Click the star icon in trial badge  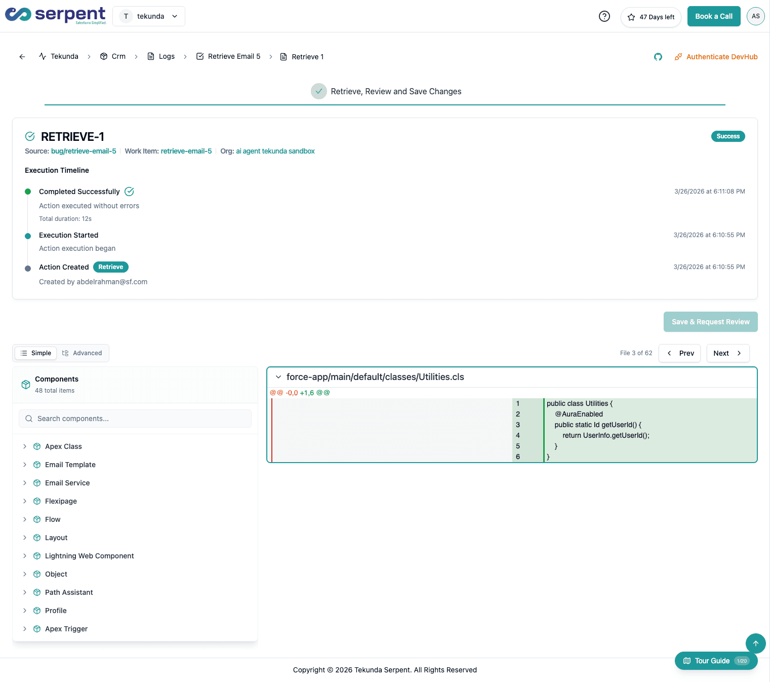(631, 17)
